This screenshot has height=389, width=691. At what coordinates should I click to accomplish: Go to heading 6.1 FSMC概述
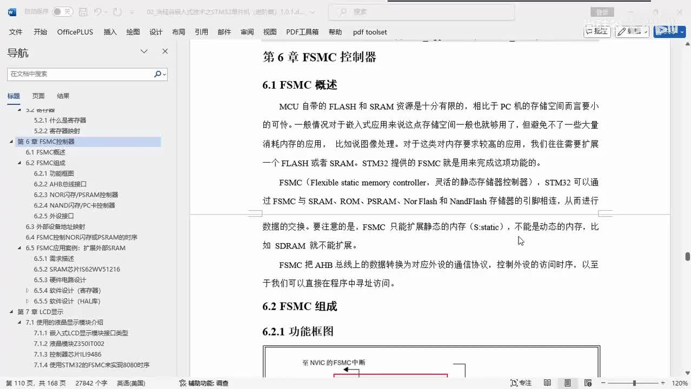(45, 152)
